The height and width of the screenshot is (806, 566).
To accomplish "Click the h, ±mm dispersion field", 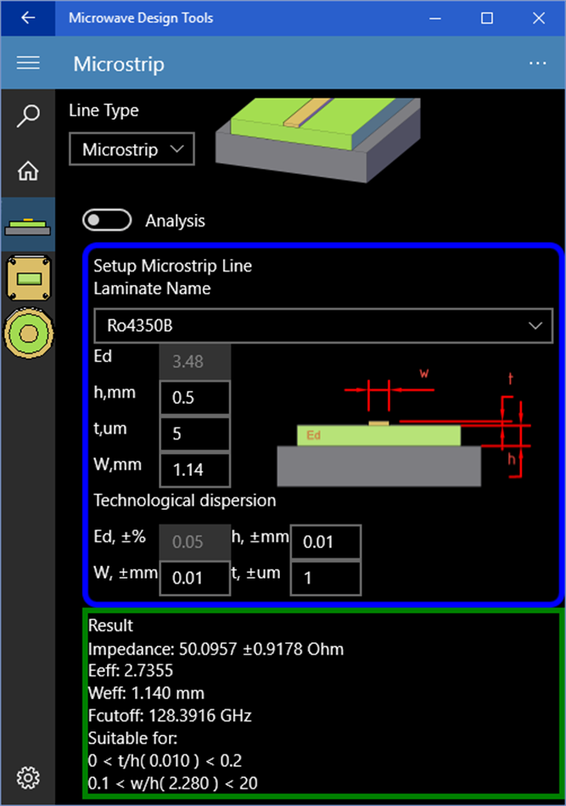I will pos(326,542).
